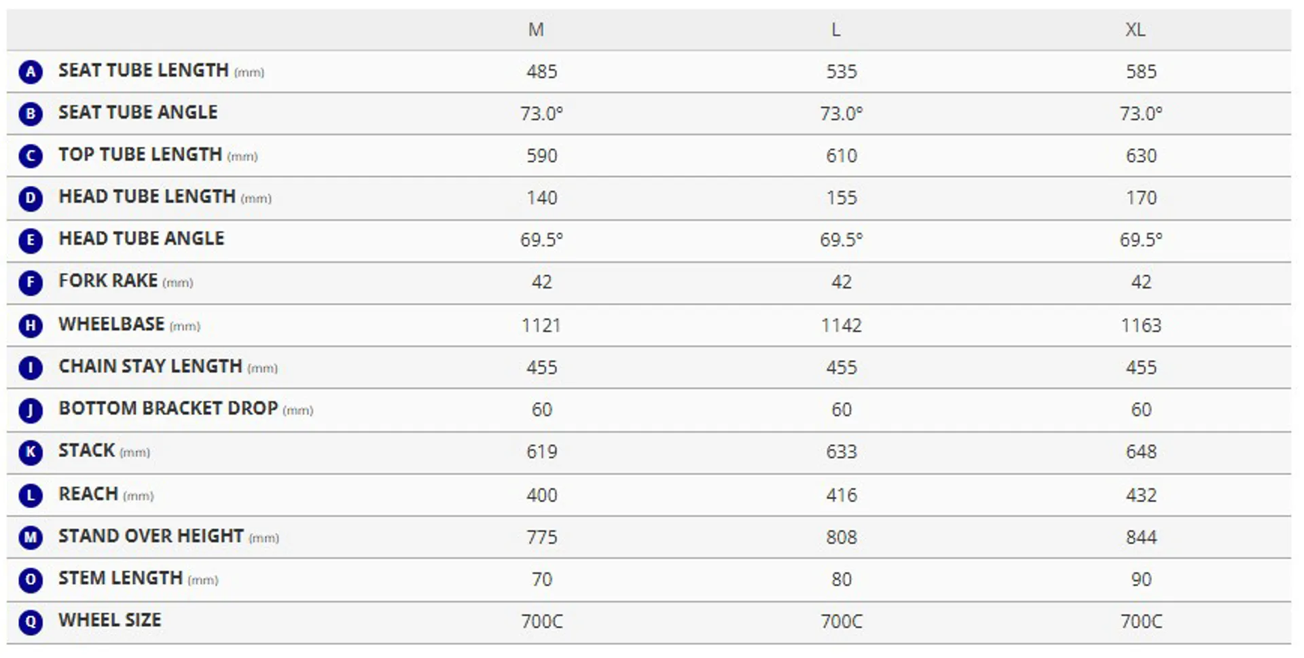The image size is (1304, 658).
Task: Click the 633 stack value for size L
Action: coord(841,452)
